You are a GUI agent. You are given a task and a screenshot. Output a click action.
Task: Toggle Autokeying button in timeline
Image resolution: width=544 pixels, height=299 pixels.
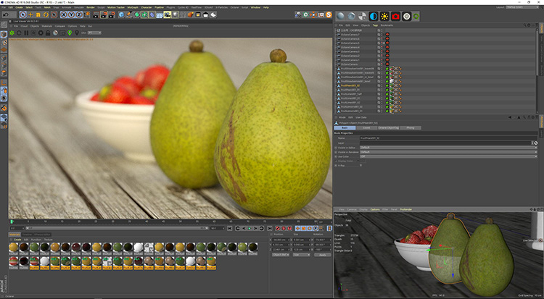[284, 228]
